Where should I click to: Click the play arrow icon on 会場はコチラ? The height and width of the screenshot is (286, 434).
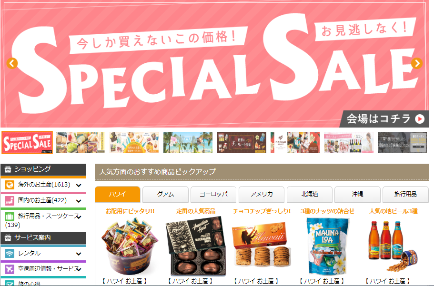420,119
